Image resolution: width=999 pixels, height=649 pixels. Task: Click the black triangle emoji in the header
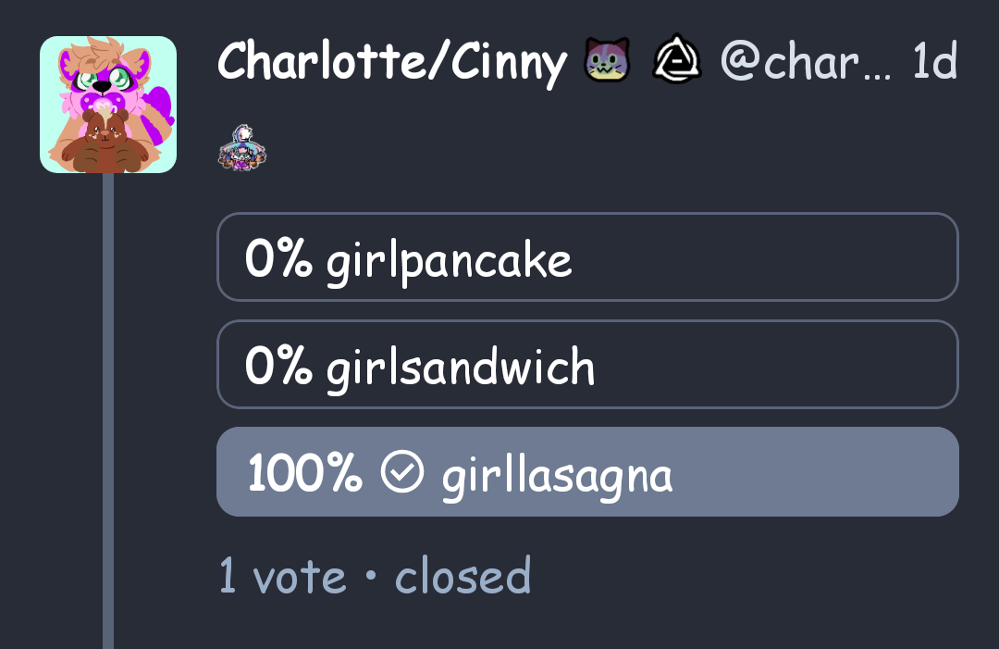(x=679, y=62)
